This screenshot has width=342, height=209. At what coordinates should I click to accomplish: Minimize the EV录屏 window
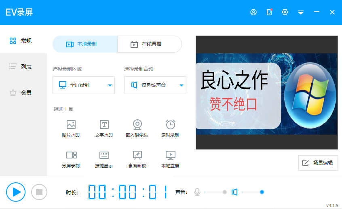click(317, 12)
